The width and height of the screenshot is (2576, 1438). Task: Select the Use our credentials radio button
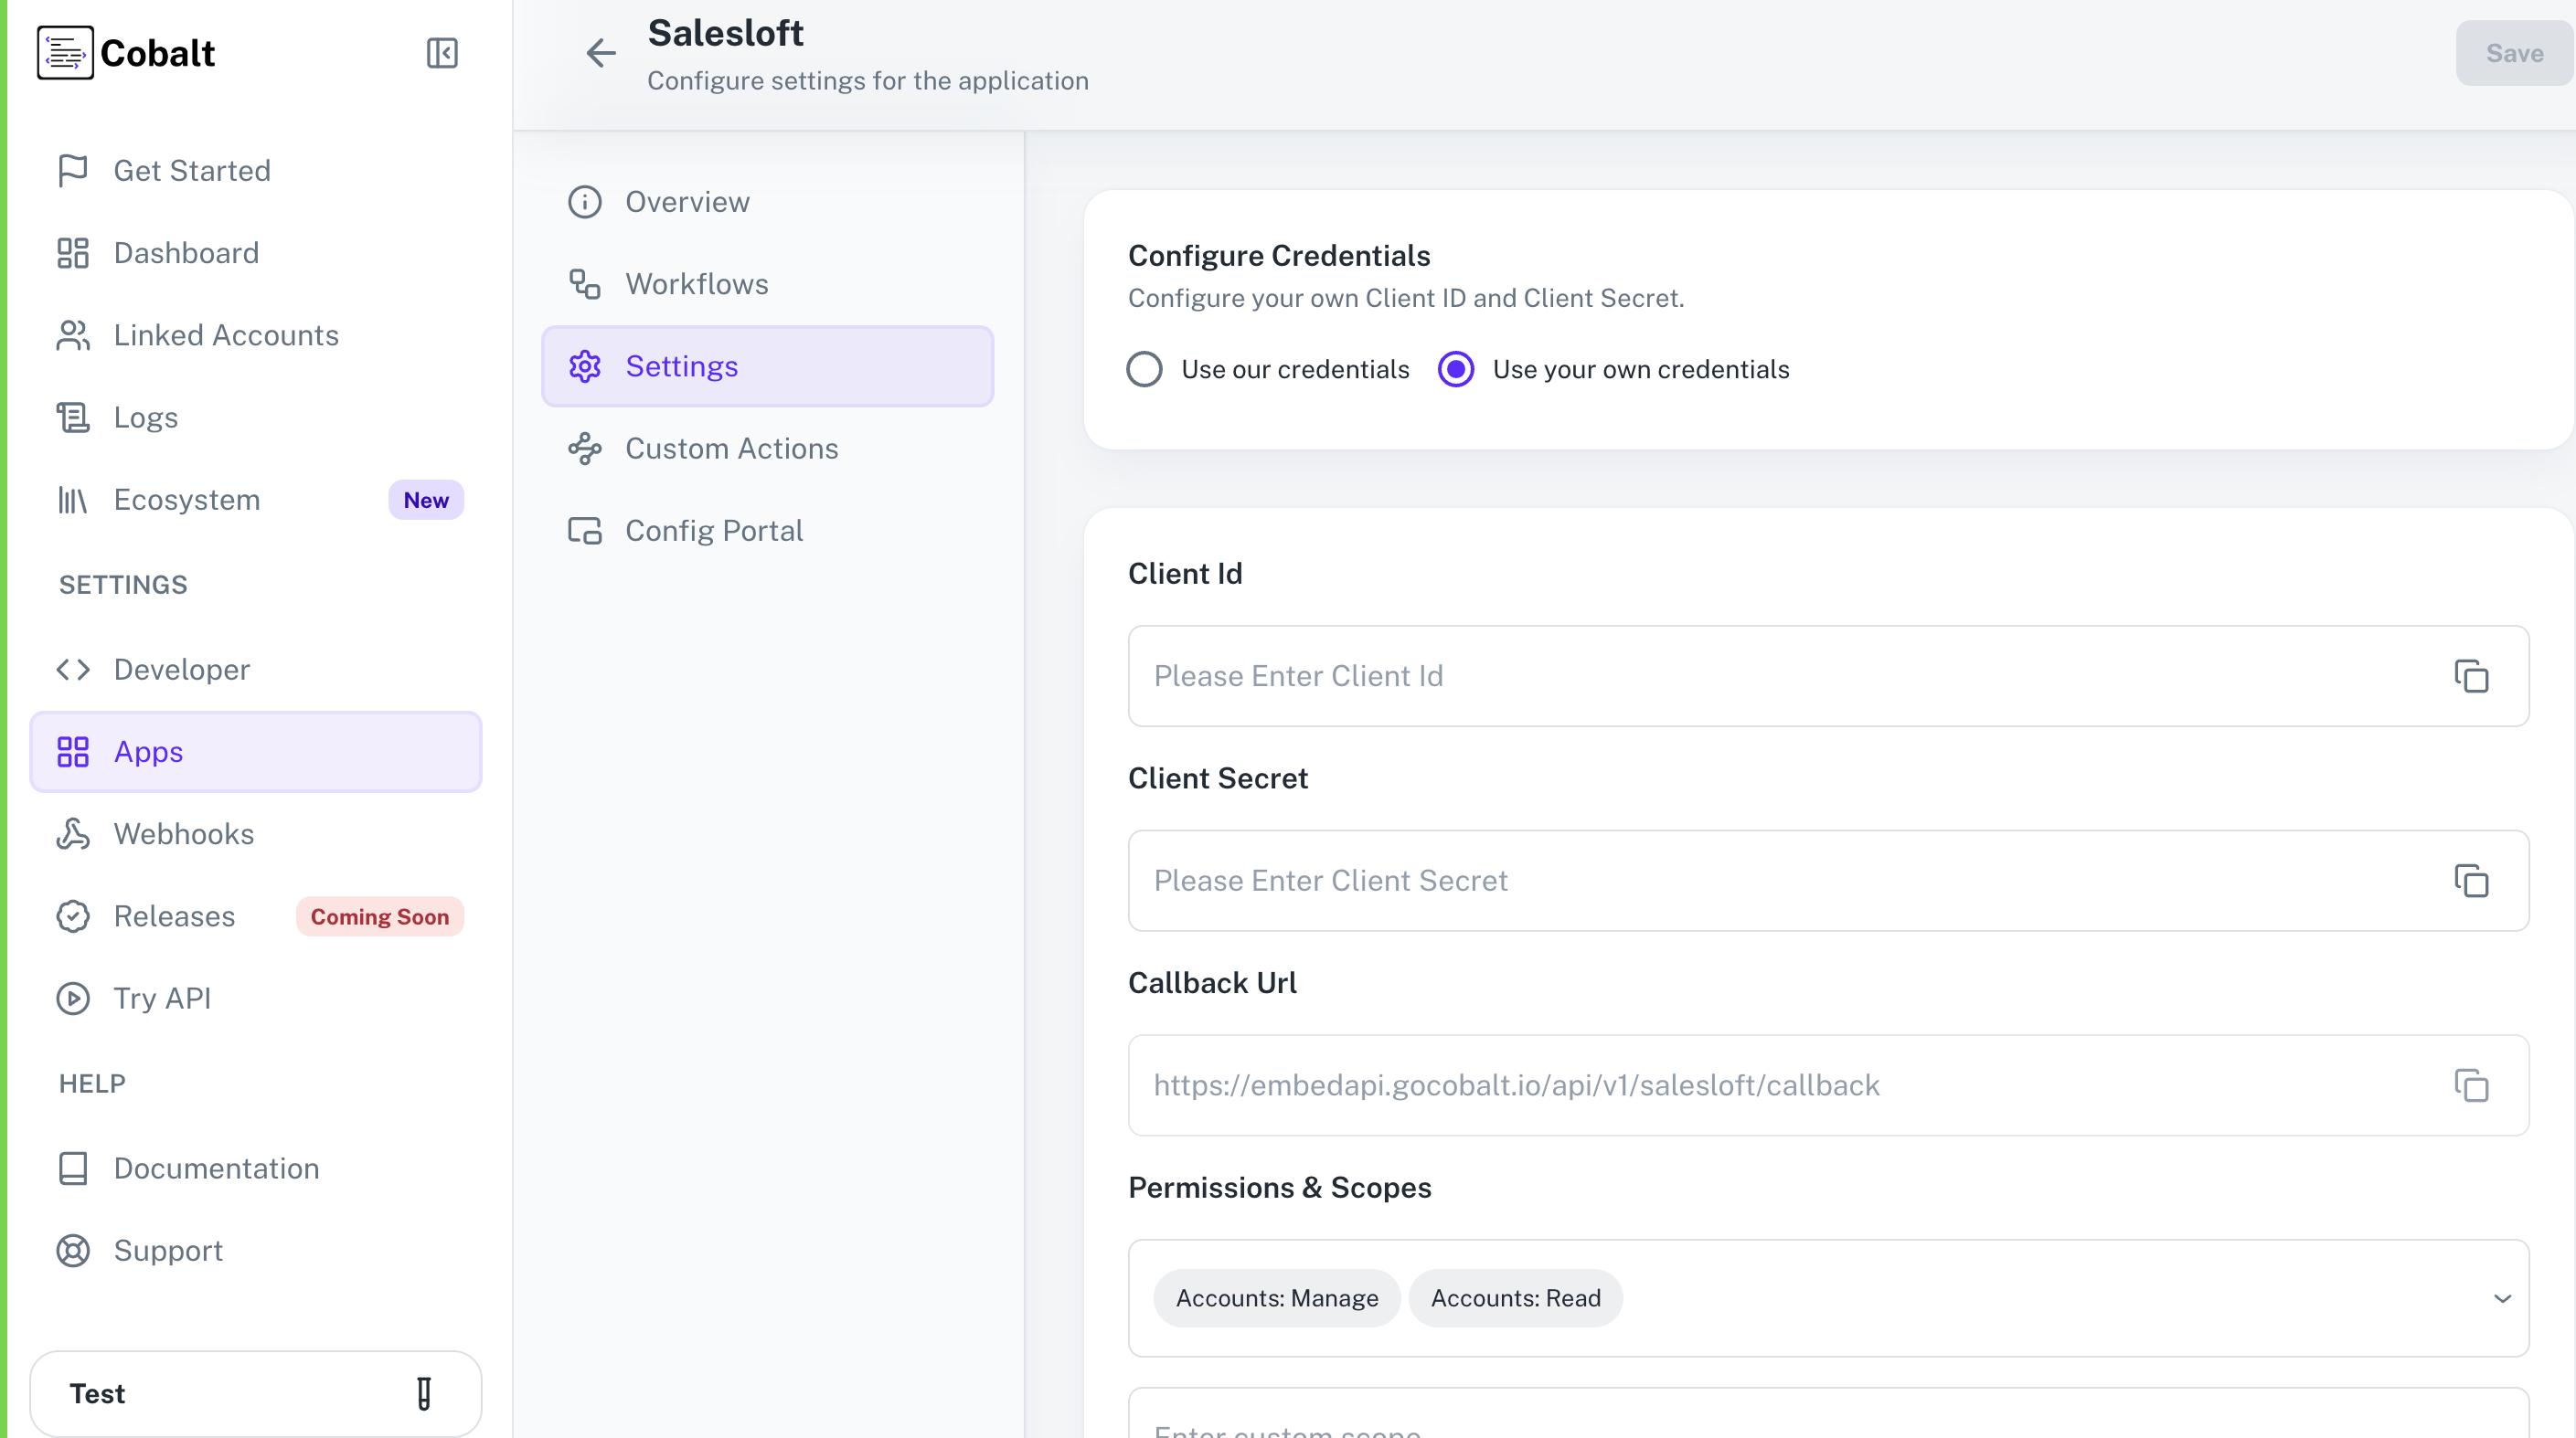[x=1144, y=369]
